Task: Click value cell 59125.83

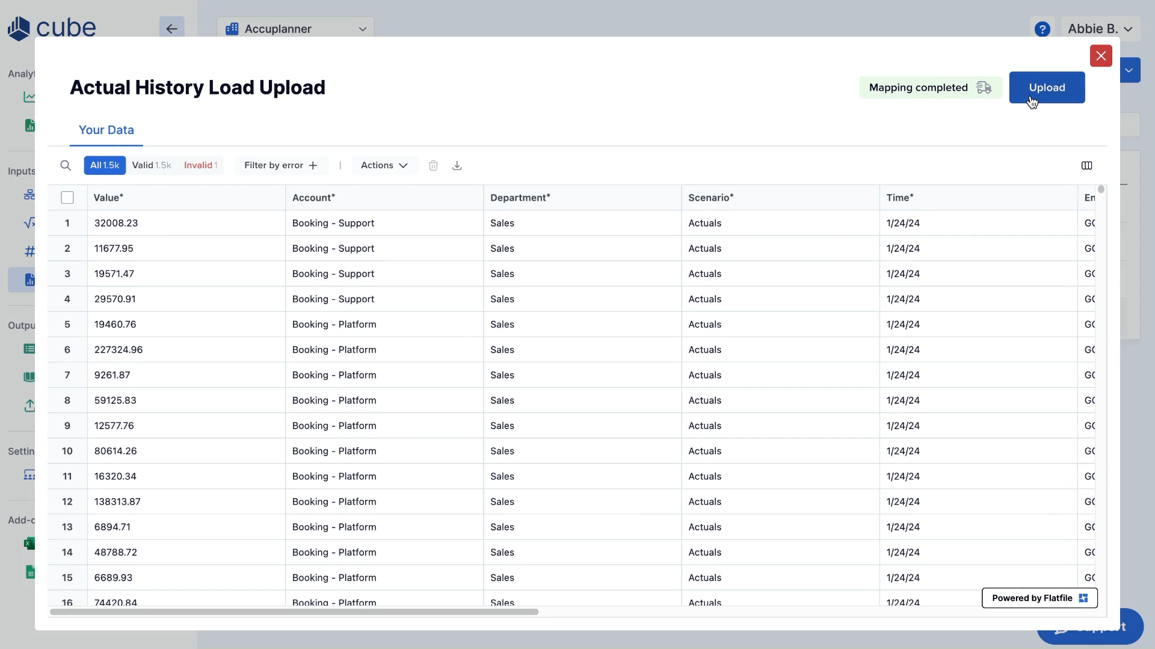Action: click(x=186, y=400)
